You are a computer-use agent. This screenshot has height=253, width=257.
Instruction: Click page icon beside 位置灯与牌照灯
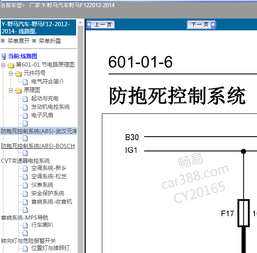click(x=25, y=249)
